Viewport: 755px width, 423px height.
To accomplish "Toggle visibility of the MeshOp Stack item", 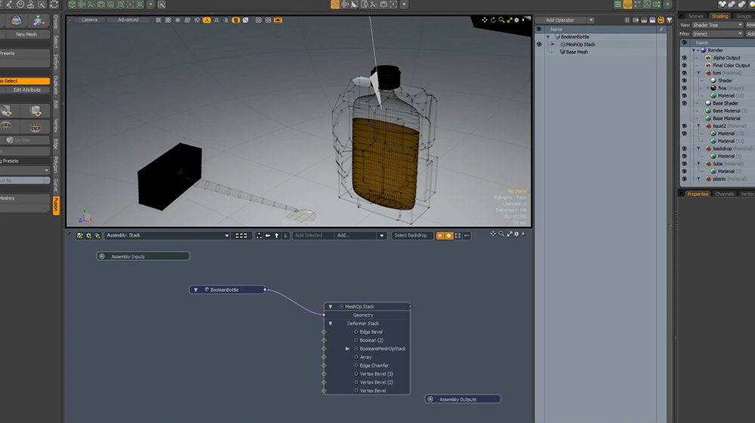I will point(539,44).
